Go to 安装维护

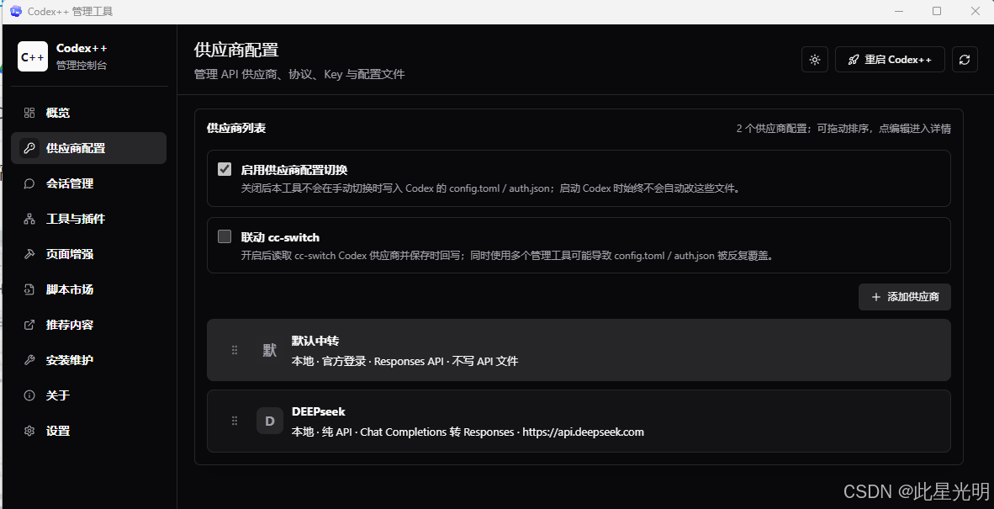click(x=89, y=360)
